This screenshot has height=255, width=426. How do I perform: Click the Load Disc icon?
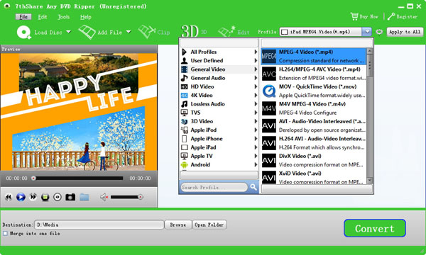pyautogui.click(x=24, y=33)
